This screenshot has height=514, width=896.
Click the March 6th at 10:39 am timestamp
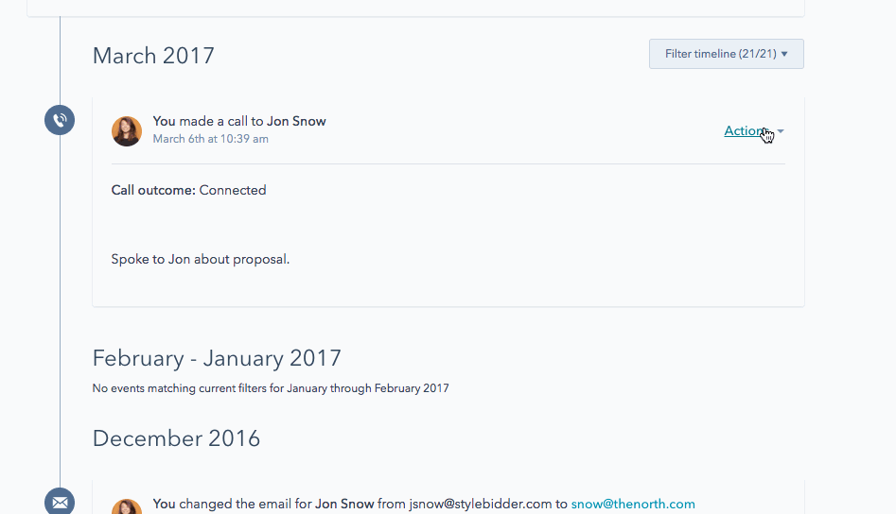(x=210, y=139)
